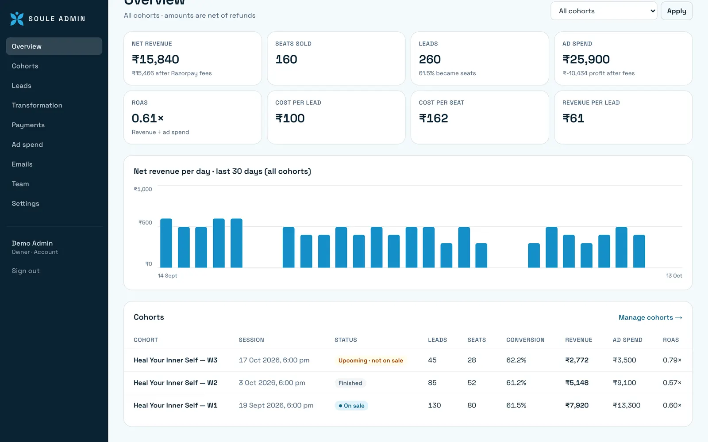This screenshot has height=442, width=708.
Task: Click the Net Revenue ₹15,840 card
Action: click(x=192, y=58)
